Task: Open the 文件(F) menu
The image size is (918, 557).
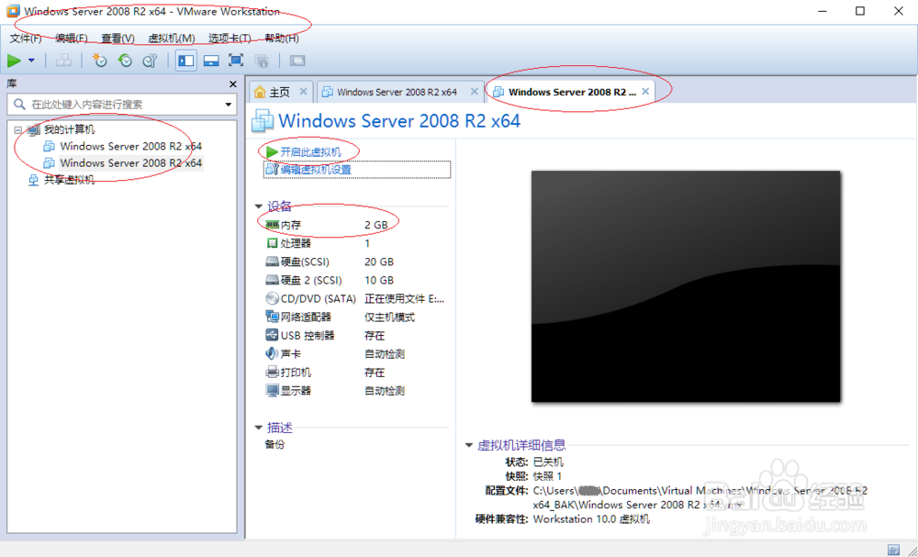Action: (x=26, y=38)
